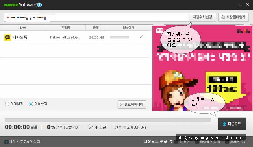Image resolution: width=253 pixels, height=147 pixels.
Task: Enable 컴퓨터 종료 after download checkbox
Action: pyautogui.click(x=227, y=142)
